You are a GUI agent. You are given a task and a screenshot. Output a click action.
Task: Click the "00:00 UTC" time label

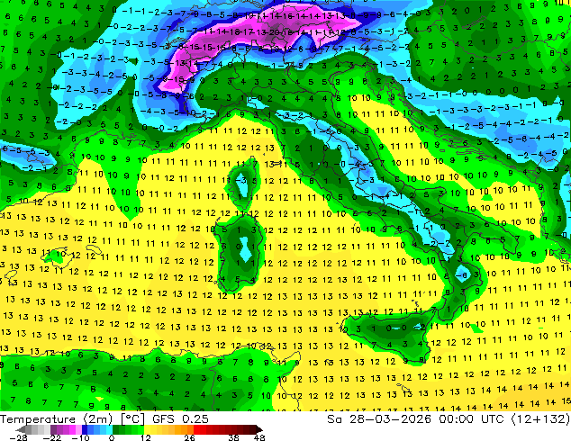tap(471, 419)
